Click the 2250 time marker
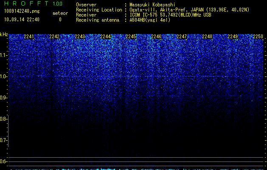This screenshot has width=267, height=170. point(258,37)
